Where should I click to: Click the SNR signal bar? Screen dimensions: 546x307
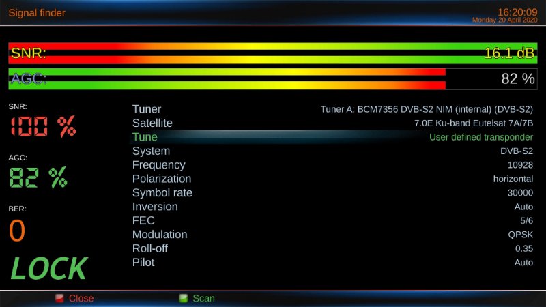click(272, 53)
